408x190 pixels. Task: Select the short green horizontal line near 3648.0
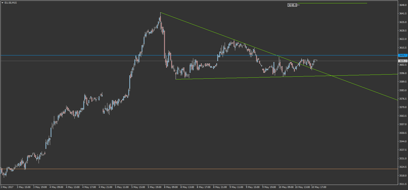tap(332, 3)
